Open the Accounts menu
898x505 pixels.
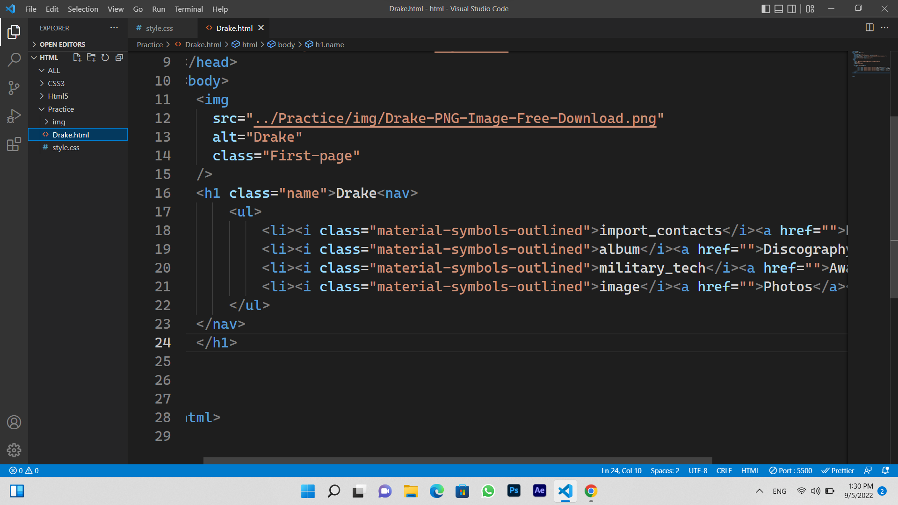tap(14, 422)
